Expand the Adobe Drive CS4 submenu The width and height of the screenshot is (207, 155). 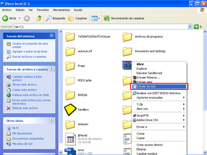tap(159, 120)
